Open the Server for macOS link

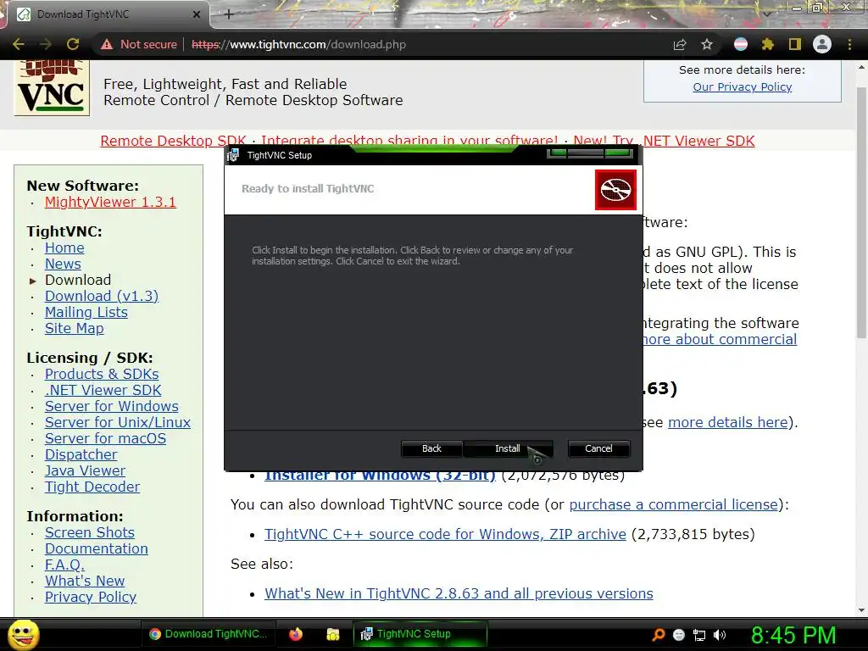click(x=105, y=438)
